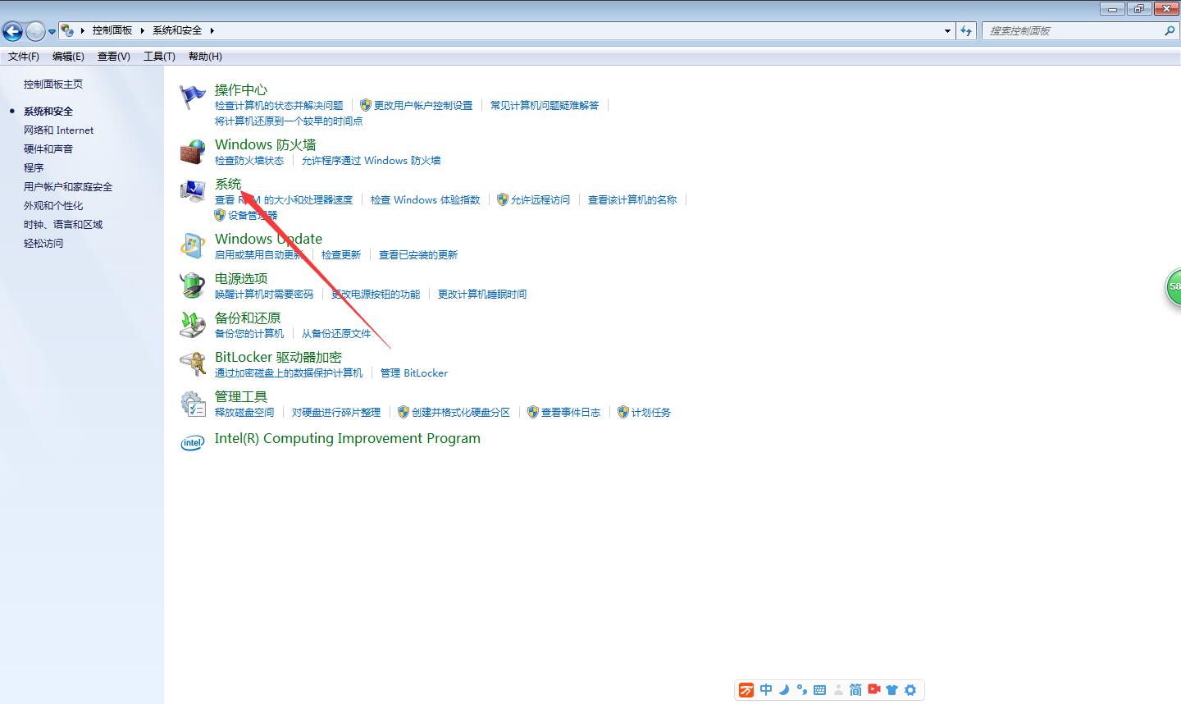The height and width of the screenshot is (704, 1181).
Task: Click 允许远程访问 link
Action: pyautogui.click(x=540, y=200)
